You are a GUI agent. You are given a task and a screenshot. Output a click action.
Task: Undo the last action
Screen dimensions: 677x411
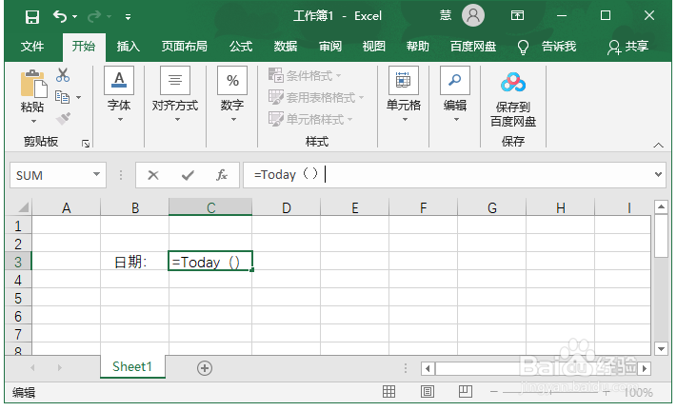click(x=60, y=16)
